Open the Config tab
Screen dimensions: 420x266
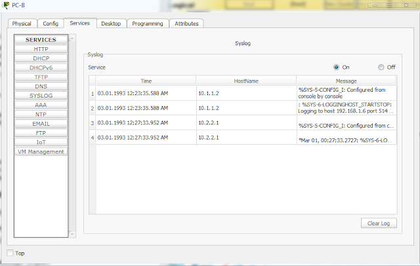pyautogui.click(x=51, y=24)
